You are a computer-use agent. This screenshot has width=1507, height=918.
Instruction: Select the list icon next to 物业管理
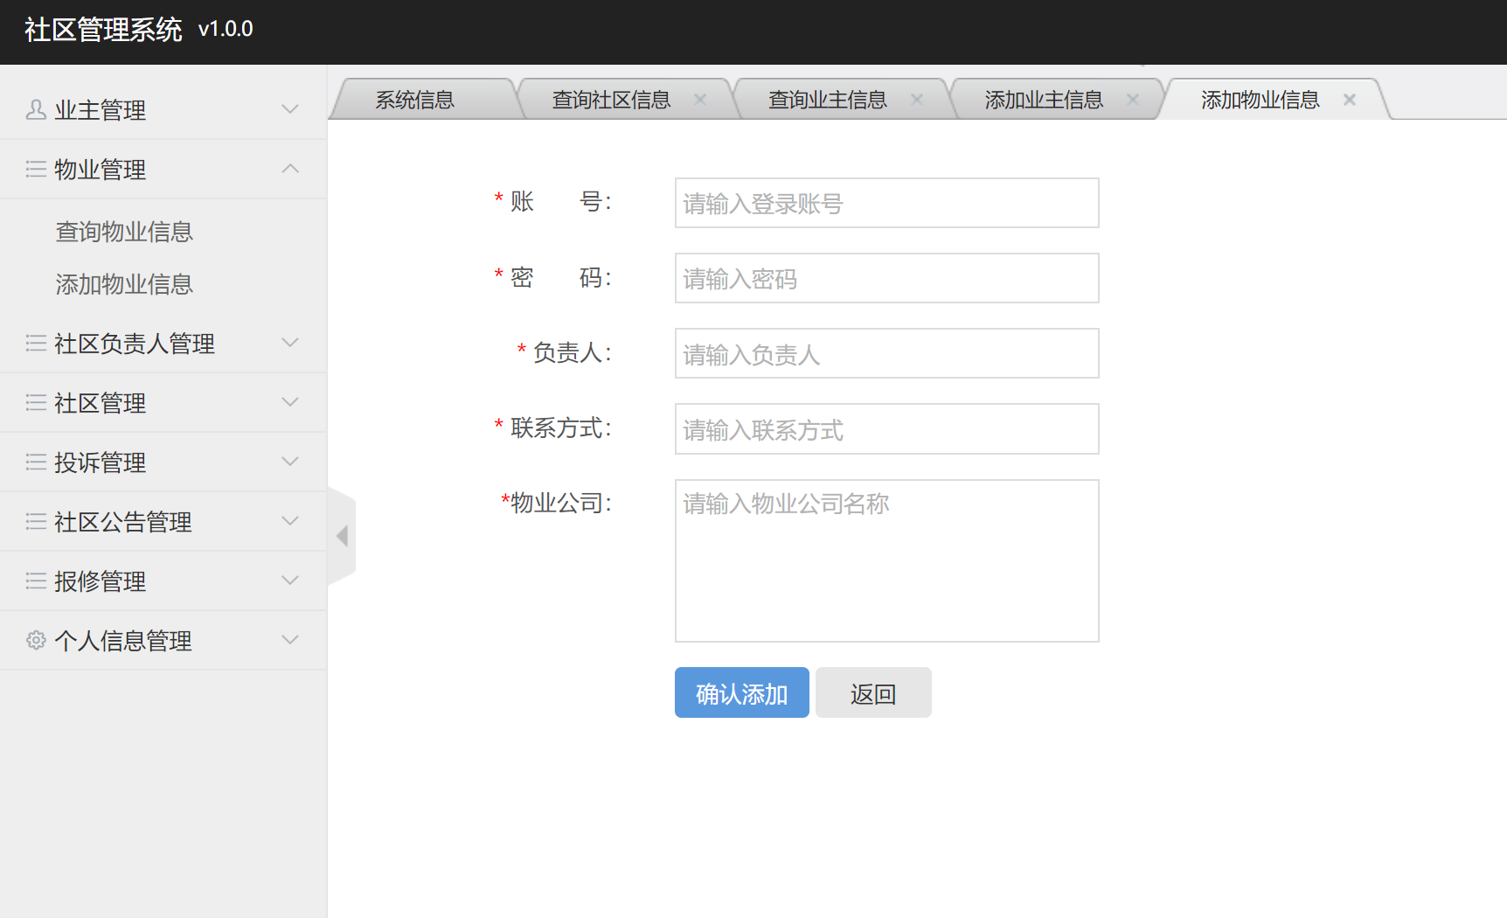36,169
